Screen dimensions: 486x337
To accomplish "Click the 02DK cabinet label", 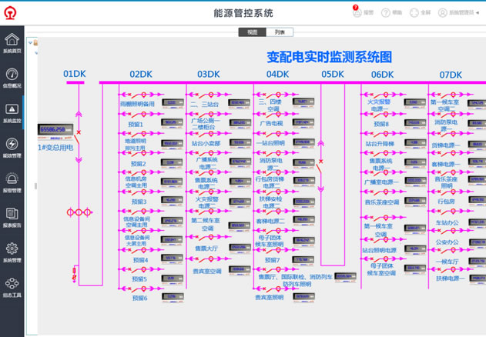I will [x=141, y=75].
